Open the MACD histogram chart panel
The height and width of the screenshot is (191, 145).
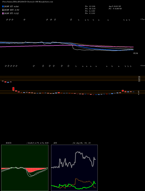point(25,168)
